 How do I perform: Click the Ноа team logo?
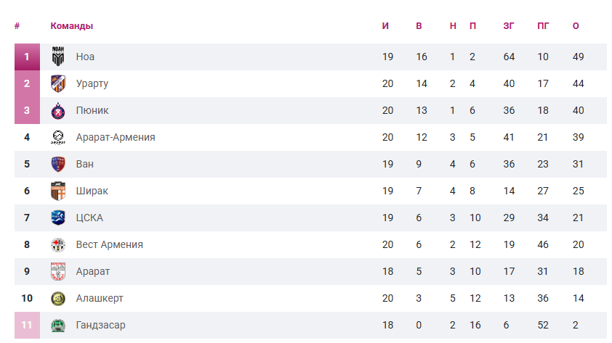point(58,57)
